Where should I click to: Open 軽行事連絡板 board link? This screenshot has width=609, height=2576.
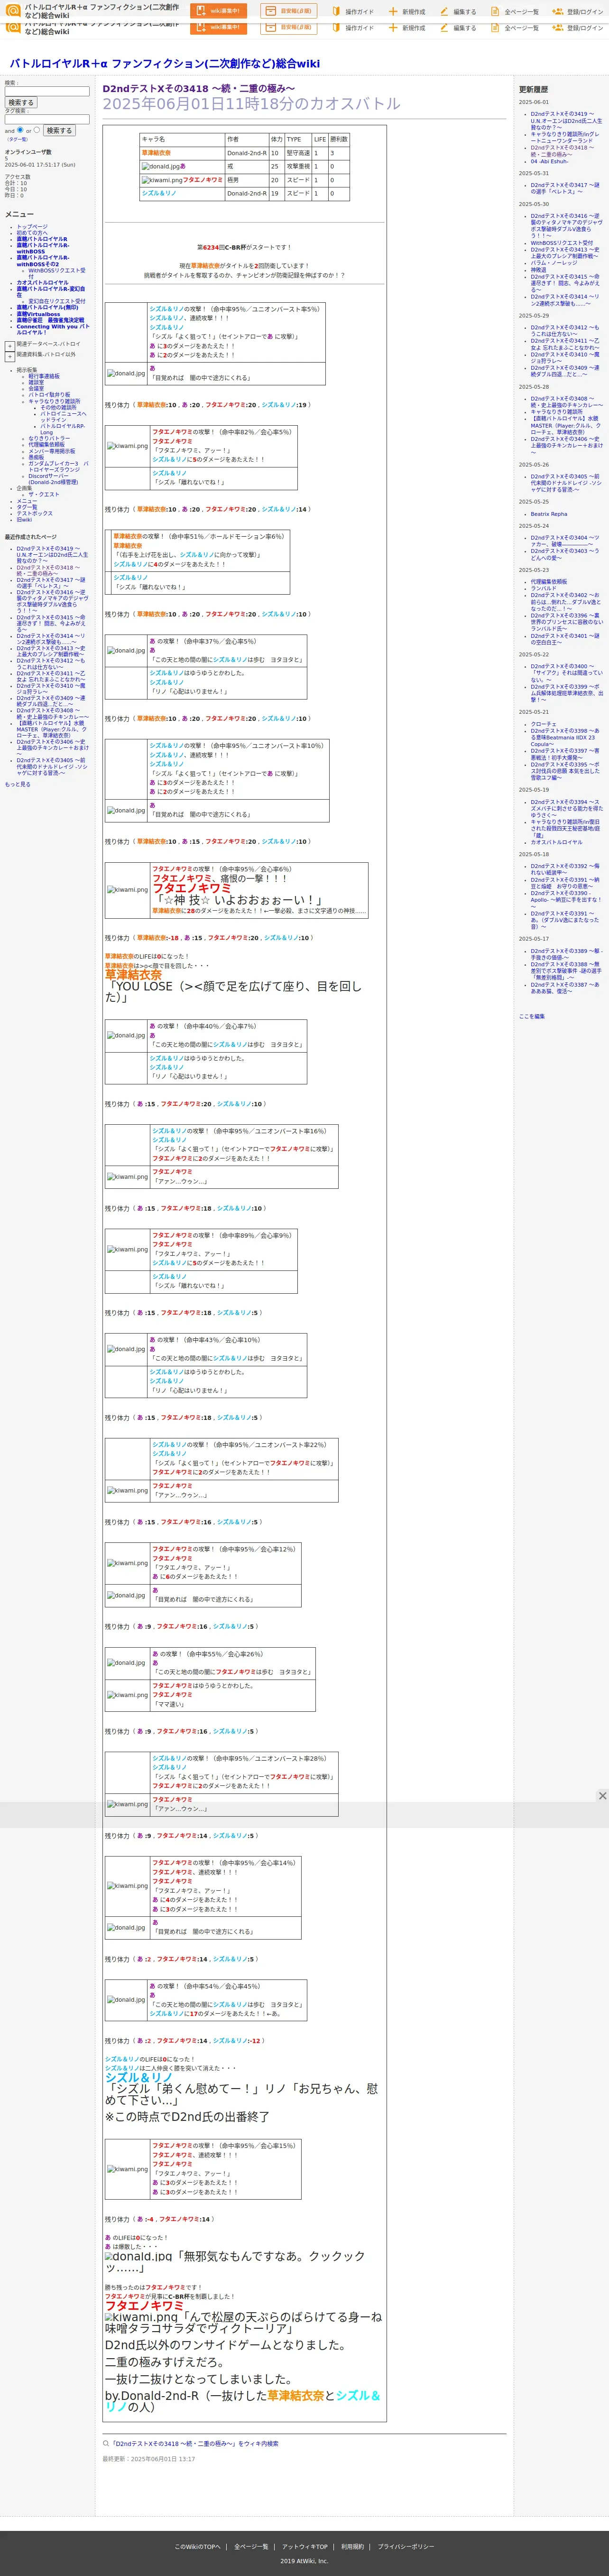(44, 376)
